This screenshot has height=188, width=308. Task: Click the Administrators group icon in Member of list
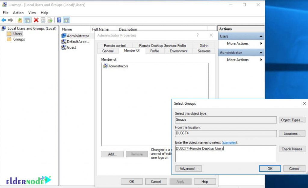pyautogui.click(x=105, y=66)
